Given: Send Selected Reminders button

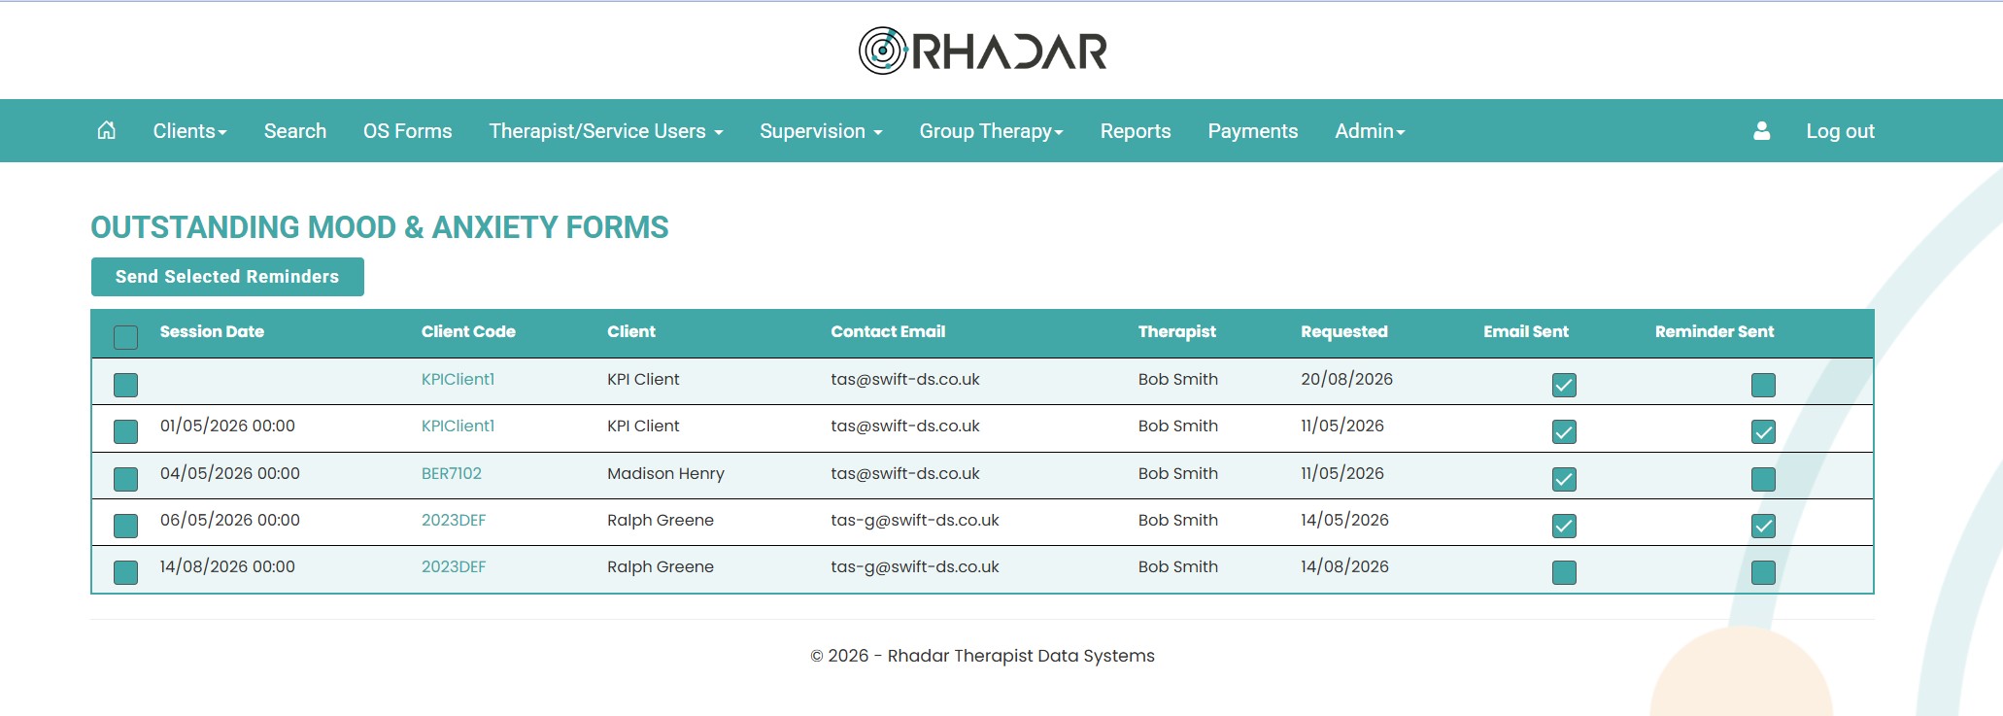Looking at the screenshot, I should (x=227, y=277).
